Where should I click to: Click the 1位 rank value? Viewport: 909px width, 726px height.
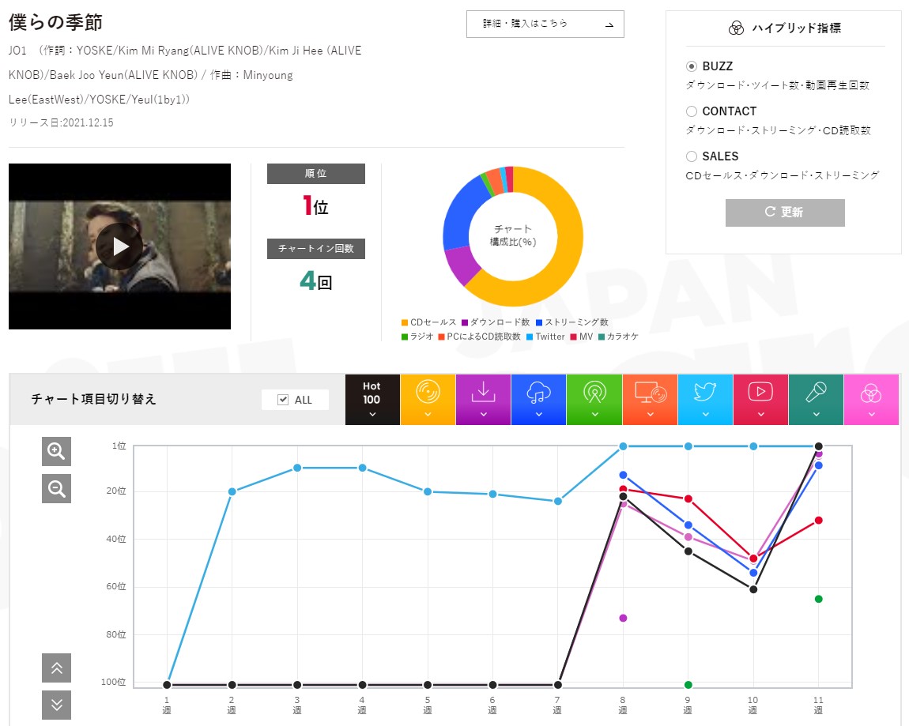tap(316, 205)
